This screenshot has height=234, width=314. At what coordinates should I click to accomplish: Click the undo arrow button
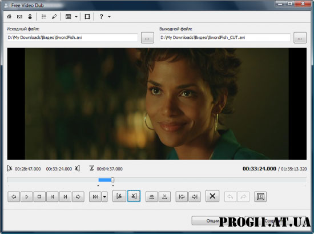230,197
